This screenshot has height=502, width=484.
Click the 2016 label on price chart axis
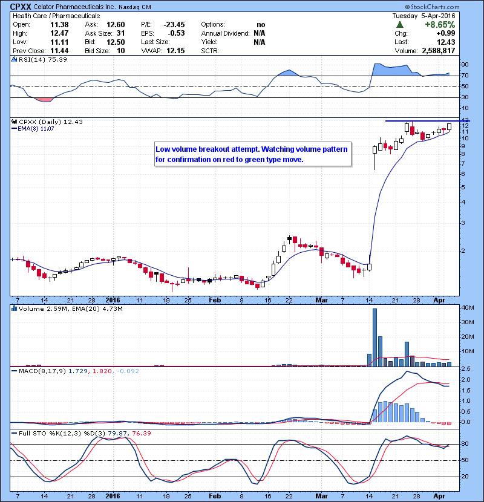click(113, 300)
